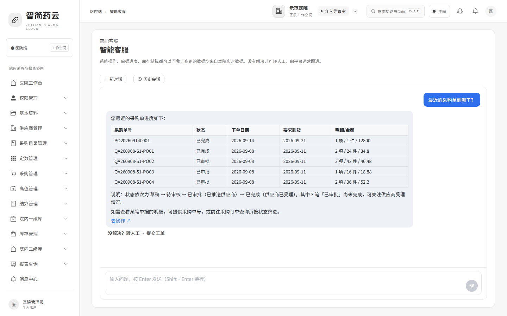Click the 采购目录管理 catalog icon
Image resolution: width=507 pixels, height=316 pixels.
click(x=13, y=143)
